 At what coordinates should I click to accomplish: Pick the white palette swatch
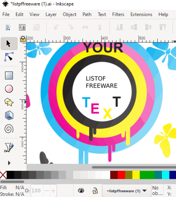pyautogui.click(x=106, y=175)
